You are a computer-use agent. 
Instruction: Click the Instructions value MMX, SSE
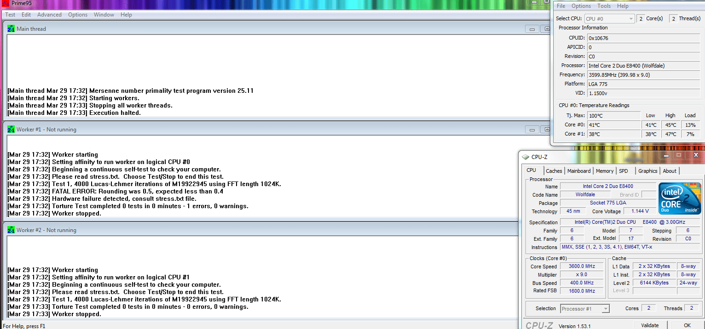[630, 247]
